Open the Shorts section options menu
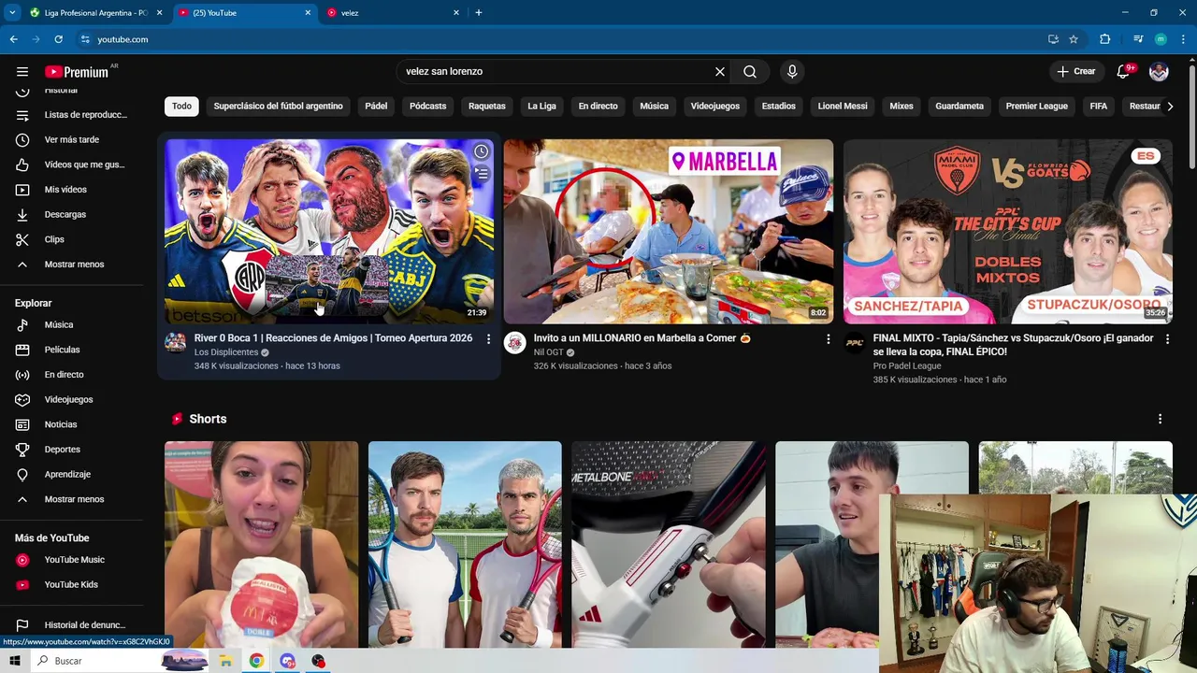The height and width of the screenshot is (673, 1197). (1160, 419)
